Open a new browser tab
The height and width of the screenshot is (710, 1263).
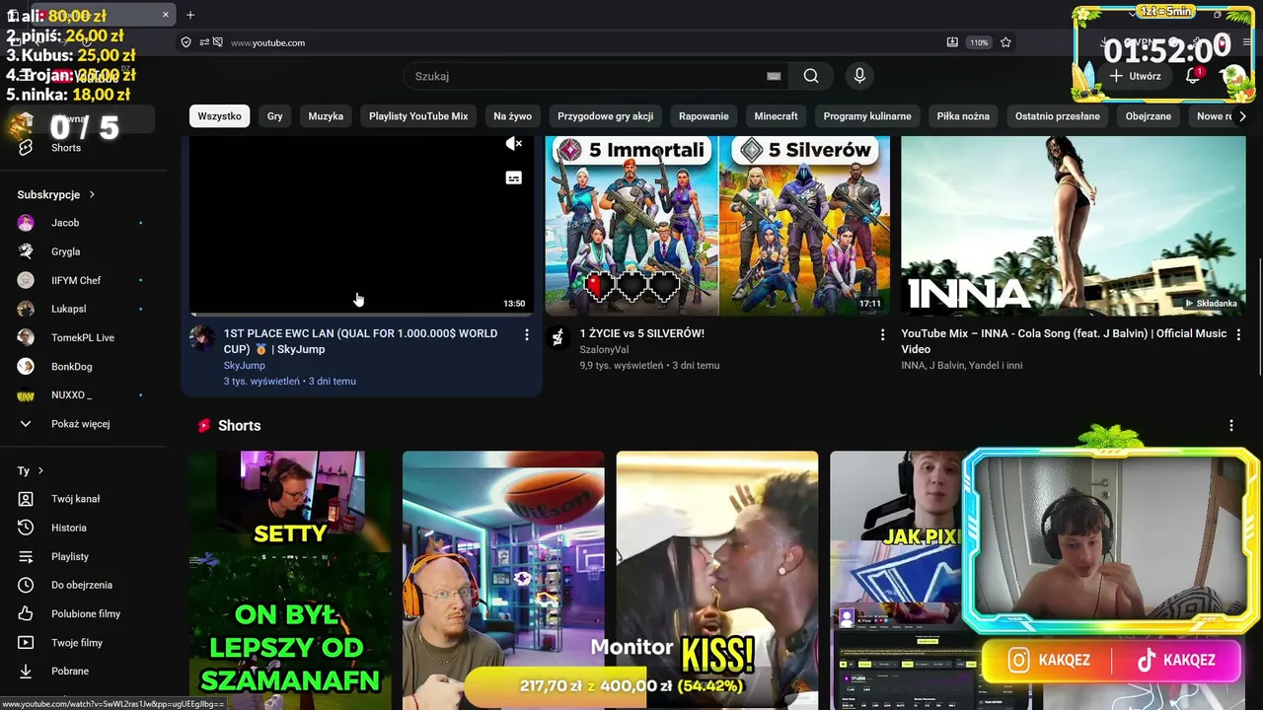pyautogui.click(x=190, y=15)
